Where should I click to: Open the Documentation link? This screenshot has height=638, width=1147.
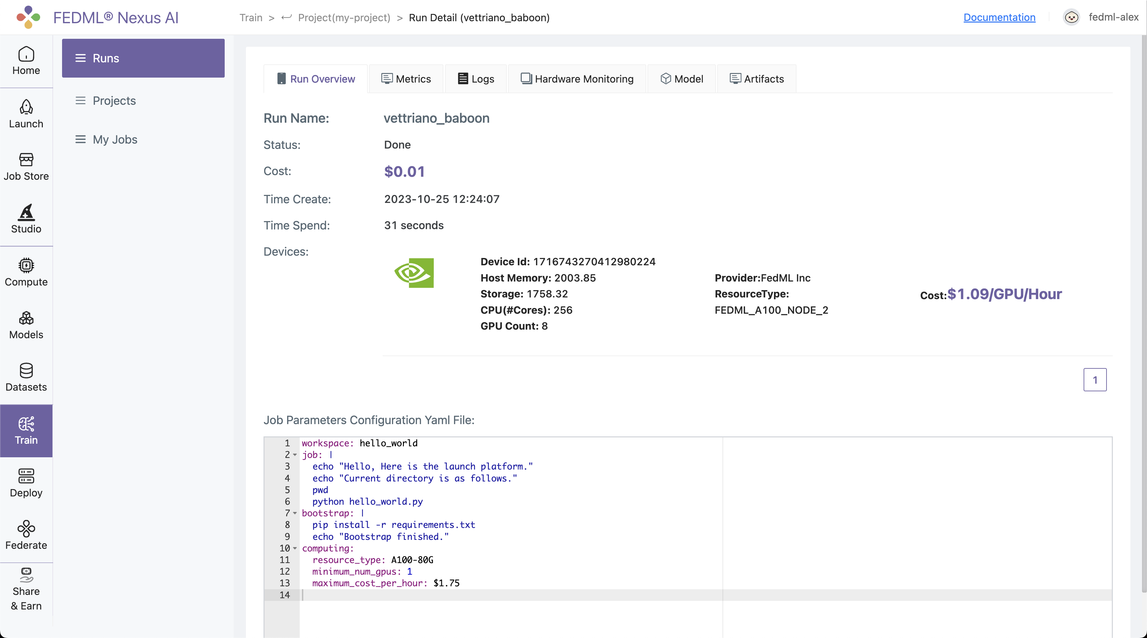point(999,17)
